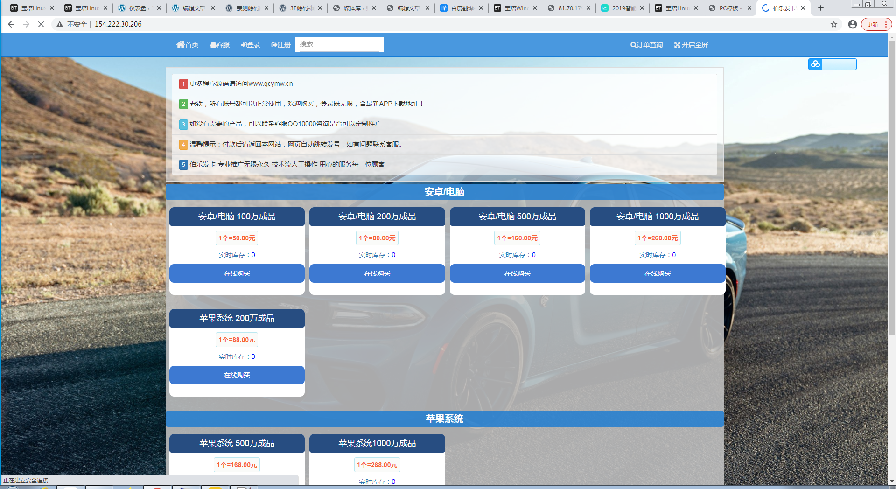Click the 安卓/电脑 category header
This screenshot has height=489, width=896.
click(x=444, y=192)
